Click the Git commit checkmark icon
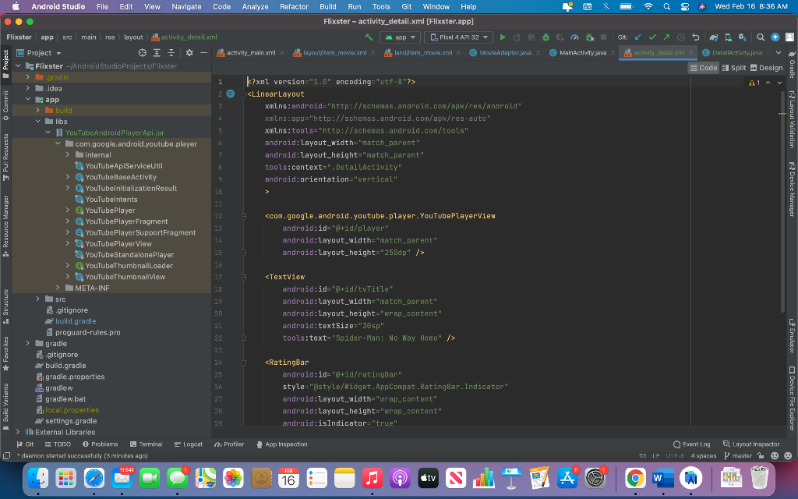The width and height of the screenshot is (798, 499). pyautogui.click(x=652, y=37)
